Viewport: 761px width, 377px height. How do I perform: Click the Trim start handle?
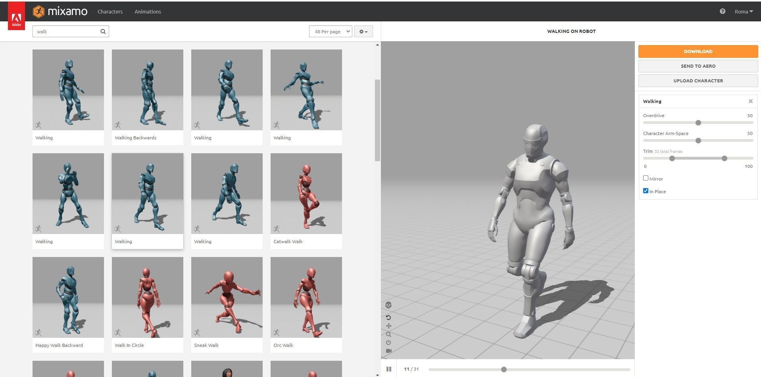coord(672,158)
